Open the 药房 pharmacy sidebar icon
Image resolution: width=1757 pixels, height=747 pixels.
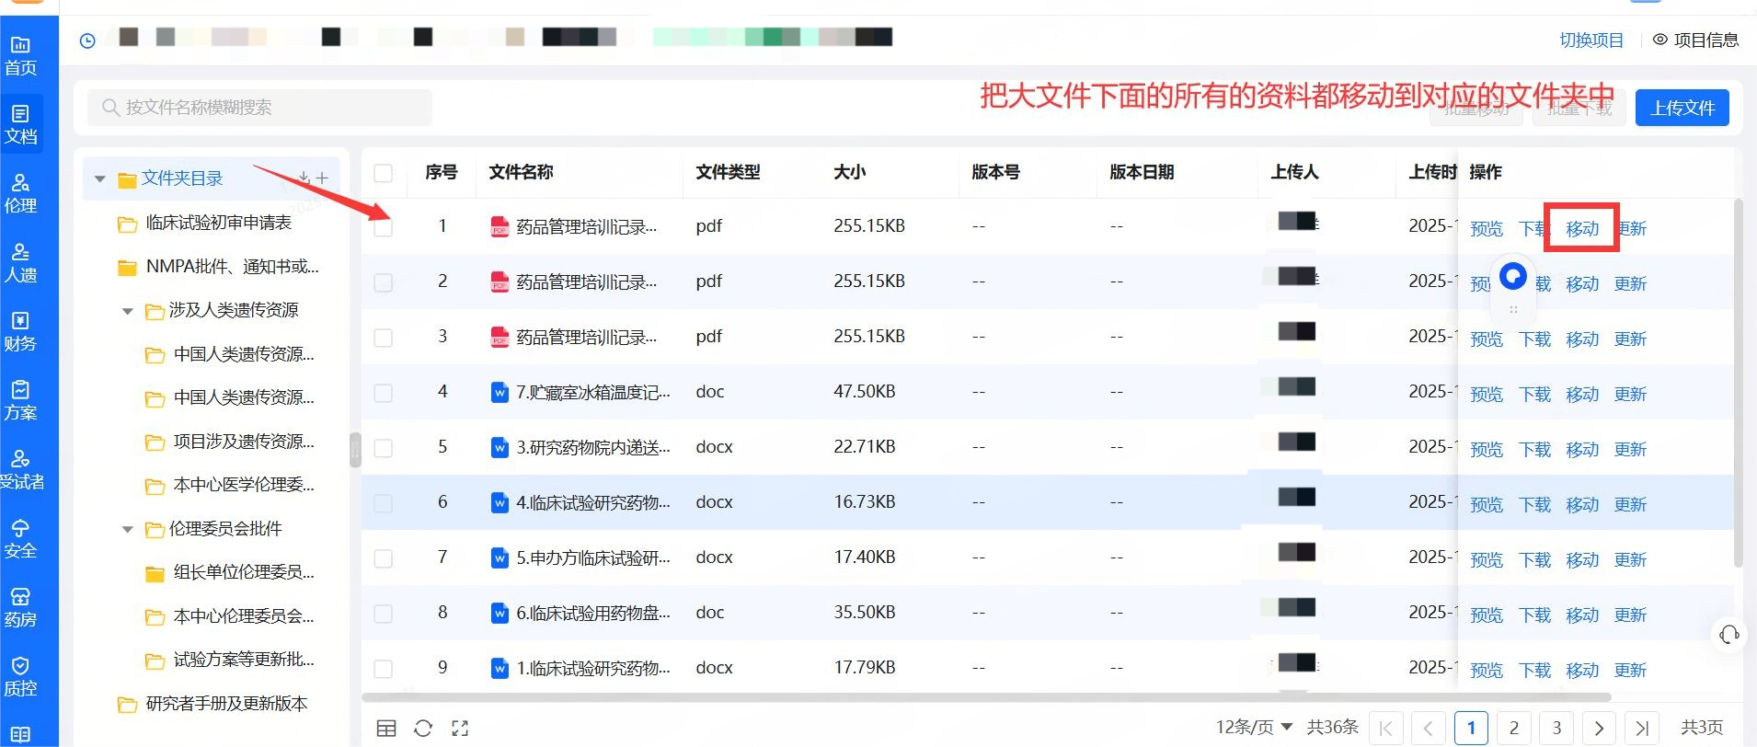(x=20, y=607)
